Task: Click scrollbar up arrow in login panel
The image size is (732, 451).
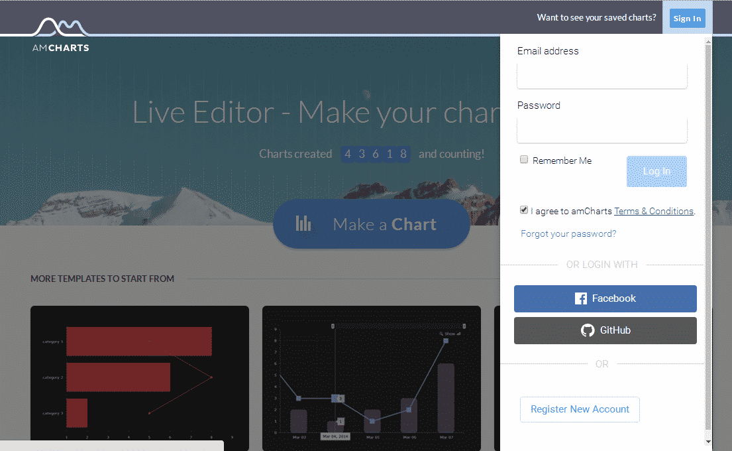Action: pos(708,42)
